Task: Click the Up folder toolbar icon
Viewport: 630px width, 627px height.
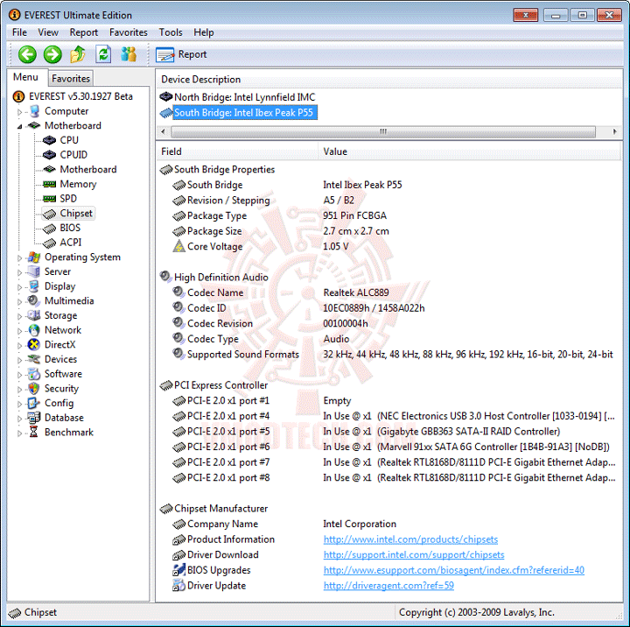Action: pyautogui.click(x=78, y=54)
